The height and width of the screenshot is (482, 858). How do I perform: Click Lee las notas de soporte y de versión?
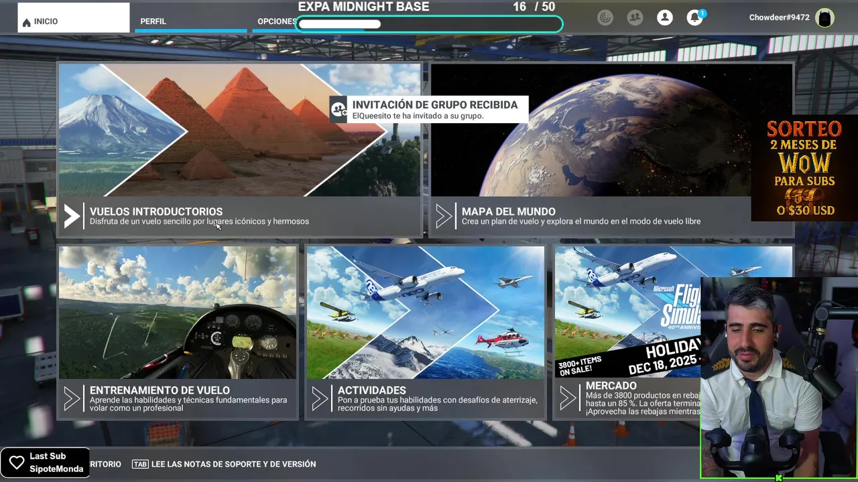click(x=233, y=464)
